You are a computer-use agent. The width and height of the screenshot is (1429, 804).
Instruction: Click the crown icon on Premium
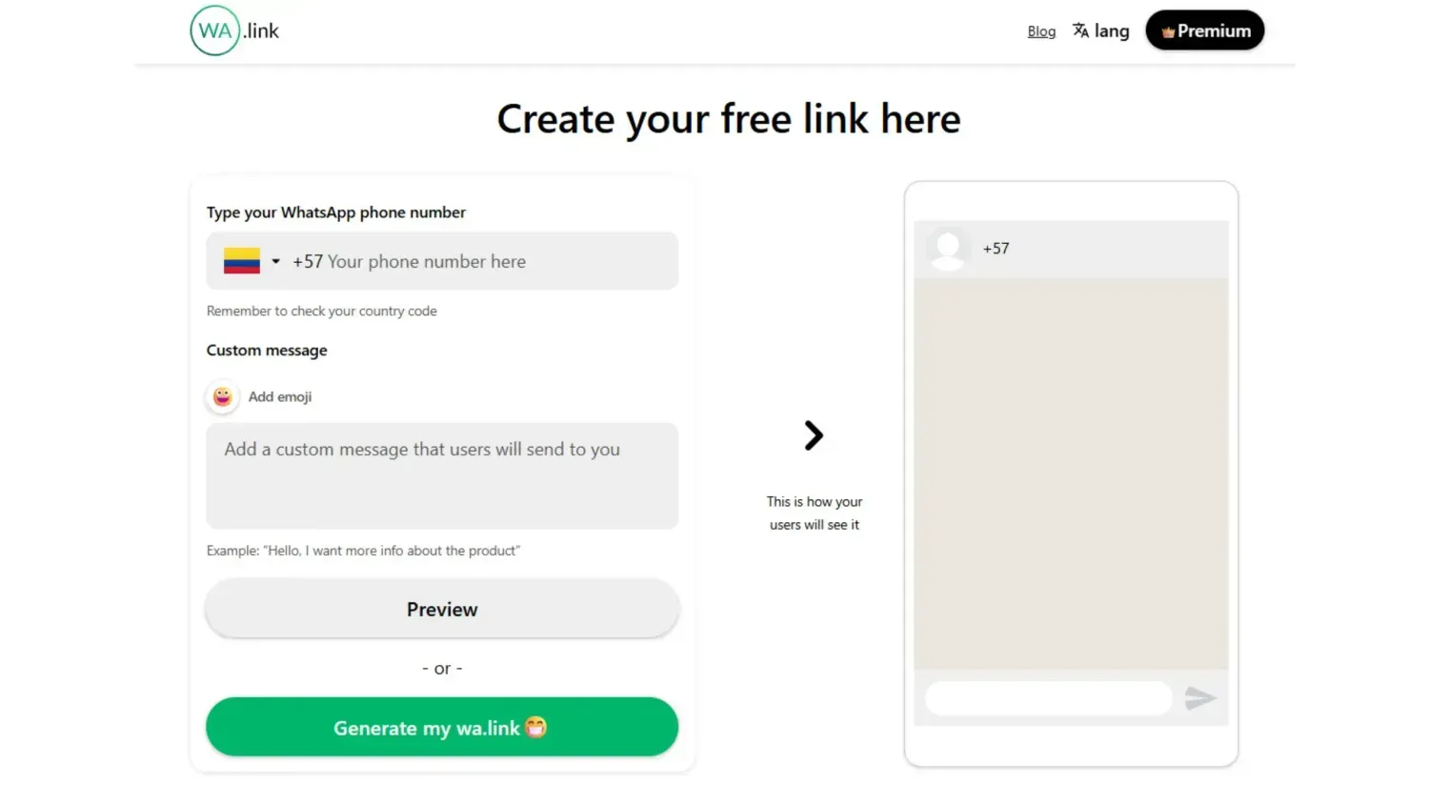click(1168, 32)
